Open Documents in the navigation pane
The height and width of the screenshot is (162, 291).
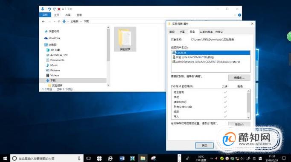[57, 60]
